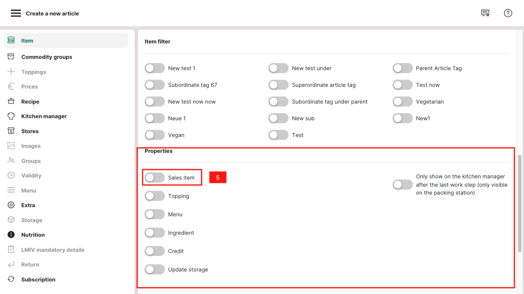Image resolution: width=524 pixels, height=294 pixels.
Task: Toggle kitchen manager last work step option
Action: click(x=402, y=185)
